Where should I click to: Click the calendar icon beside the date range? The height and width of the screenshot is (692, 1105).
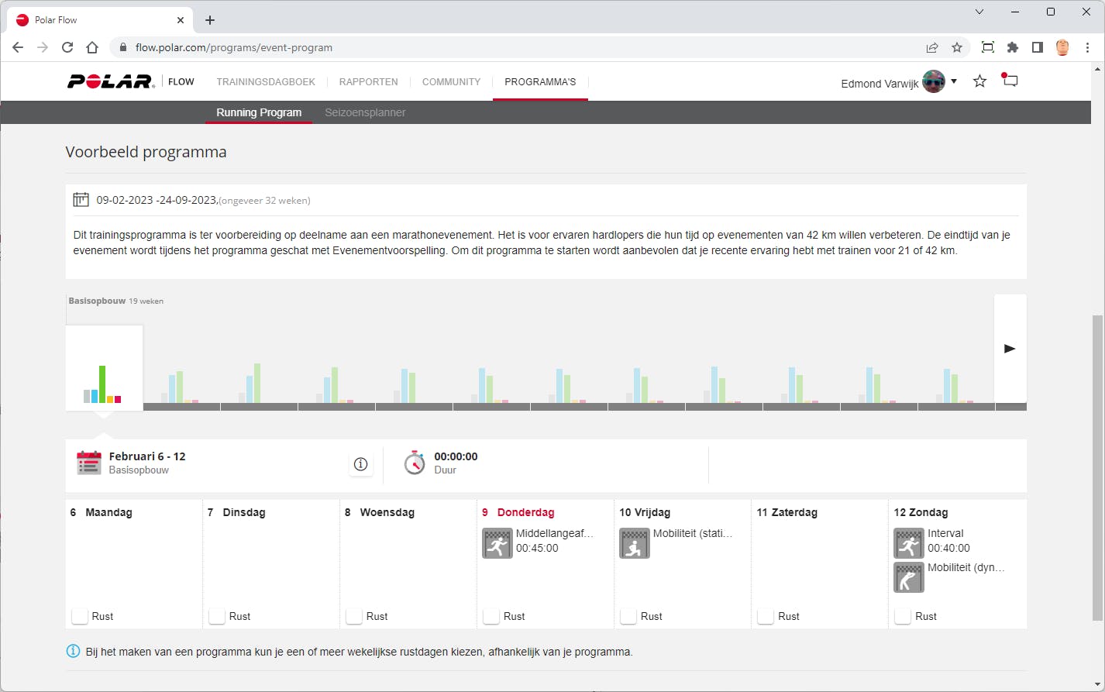tap(81, 200)
